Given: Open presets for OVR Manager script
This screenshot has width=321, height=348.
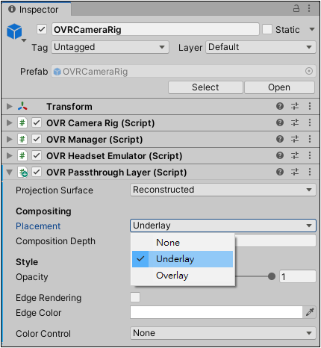Looking at the screenshot, I should click(x=295, y=139).
